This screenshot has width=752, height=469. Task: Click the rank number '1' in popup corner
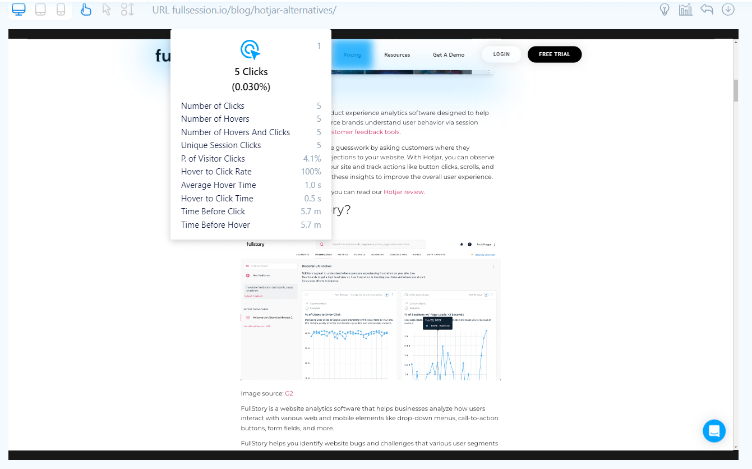click(x=319, y=46)
